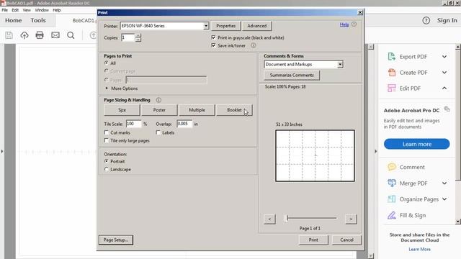Click the printer Properties button
This screenshot has width=461, height=259.
[225, 26]
